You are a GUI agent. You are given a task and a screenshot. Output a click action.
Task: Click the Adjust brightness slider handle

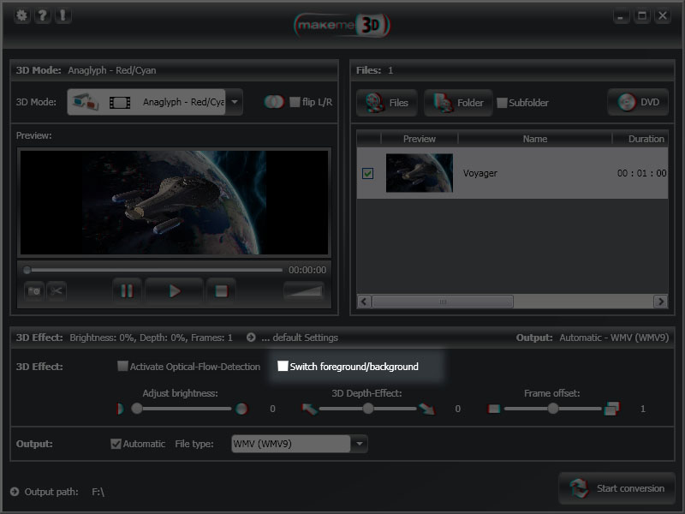point(137,409)
